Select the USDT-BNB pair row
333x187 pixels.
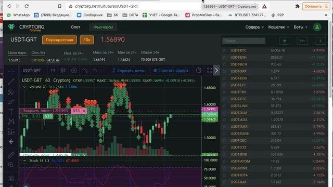pyautogui.click(x=274, y=154)
